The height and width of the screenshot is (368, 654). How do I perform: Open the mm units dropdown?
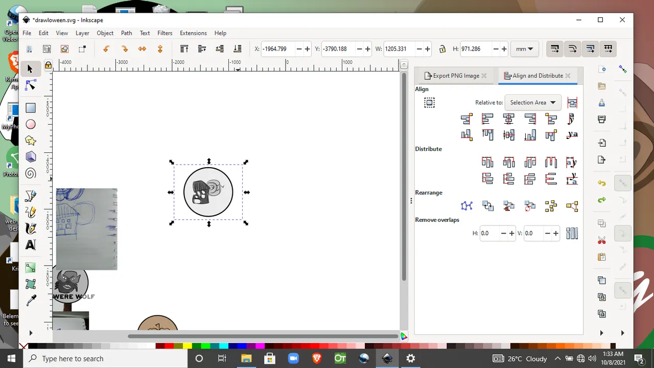click(524, 49)
